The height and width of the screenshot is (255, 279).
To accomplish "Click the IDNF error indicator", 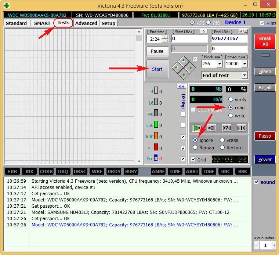I will click(x=209, y=171).
